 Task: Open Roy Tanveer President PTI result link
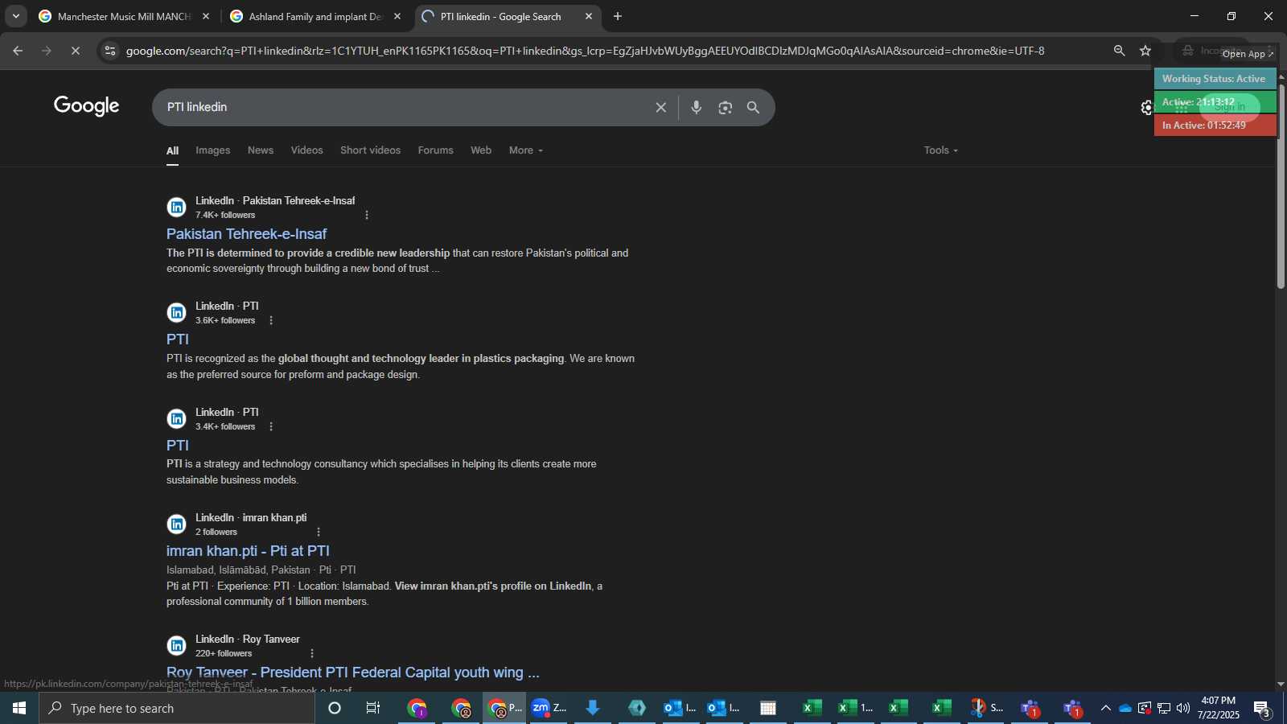pyautogui.click(x=353, y=673)
